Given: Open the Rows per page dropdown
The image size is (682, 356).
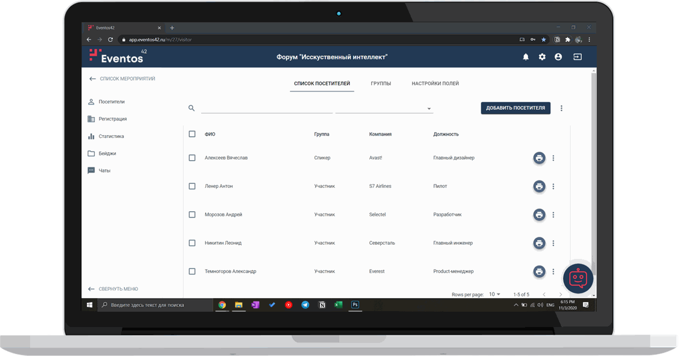Looking at the screenshot, I should (495, 295).
